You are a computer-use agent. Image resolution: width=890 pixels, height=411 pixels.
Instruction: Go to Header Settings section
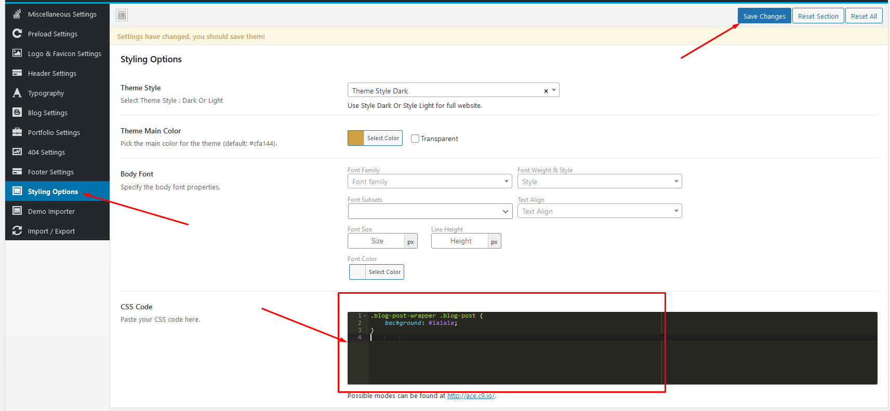tap(57, 73)
